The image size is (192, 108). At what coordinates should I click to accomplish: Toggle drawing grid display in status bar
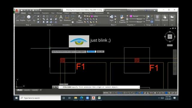(x=111, y=93)
